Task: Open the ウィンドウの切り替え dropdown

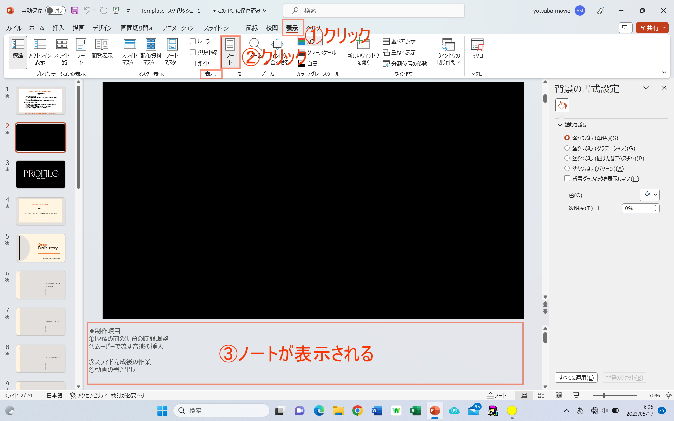Action: click(448, 52)
